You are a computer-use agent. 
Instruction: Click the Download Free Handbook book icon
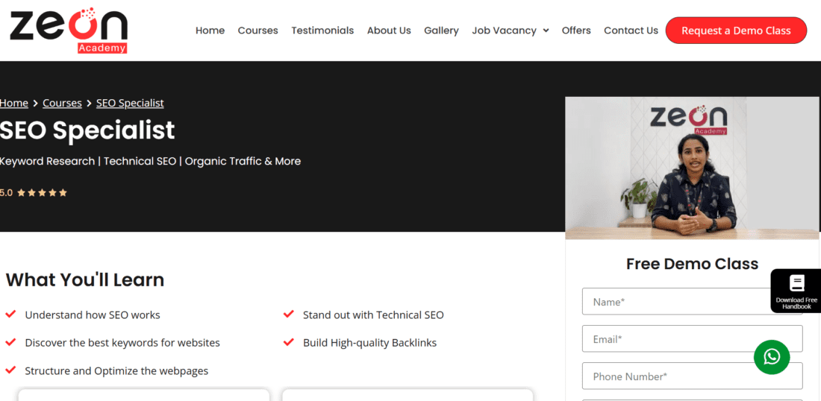796,283
